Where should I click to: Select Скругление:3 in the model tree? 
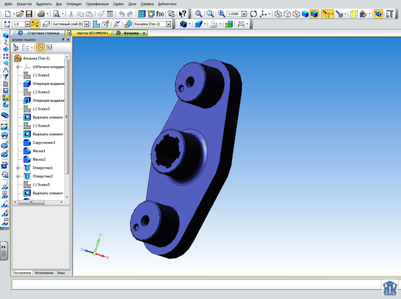coord(44,143)
